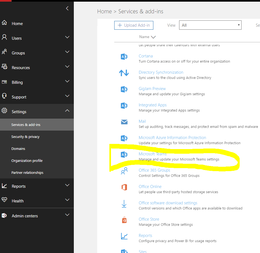This screenshot has width=260, height=253.
Task: Click the Admin centers icon
Action: click(4, 216)
